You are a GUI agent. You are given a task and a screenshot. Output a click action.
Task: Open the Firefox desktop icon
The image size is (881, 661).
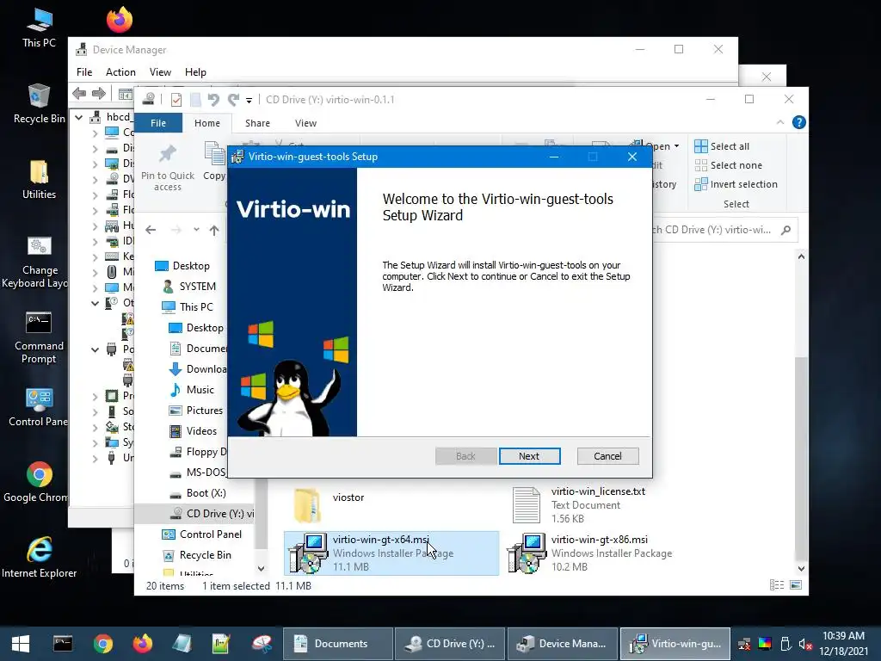[x=120, y=21]
